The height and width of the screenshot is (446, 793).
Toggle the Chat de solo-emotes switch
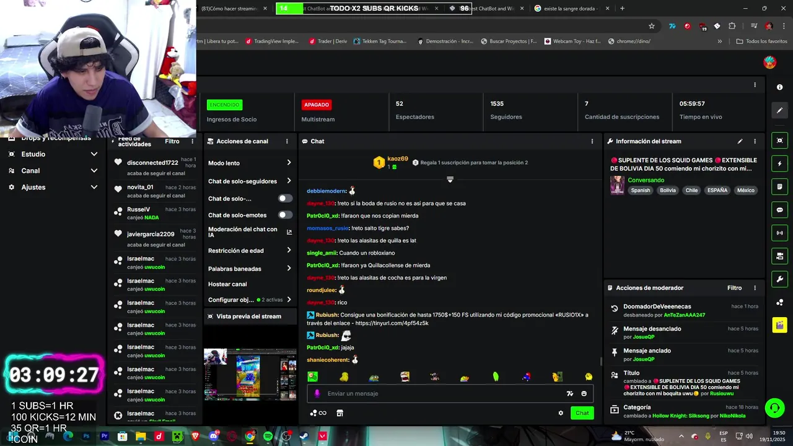pyautogui.click(x=285, y=215)
